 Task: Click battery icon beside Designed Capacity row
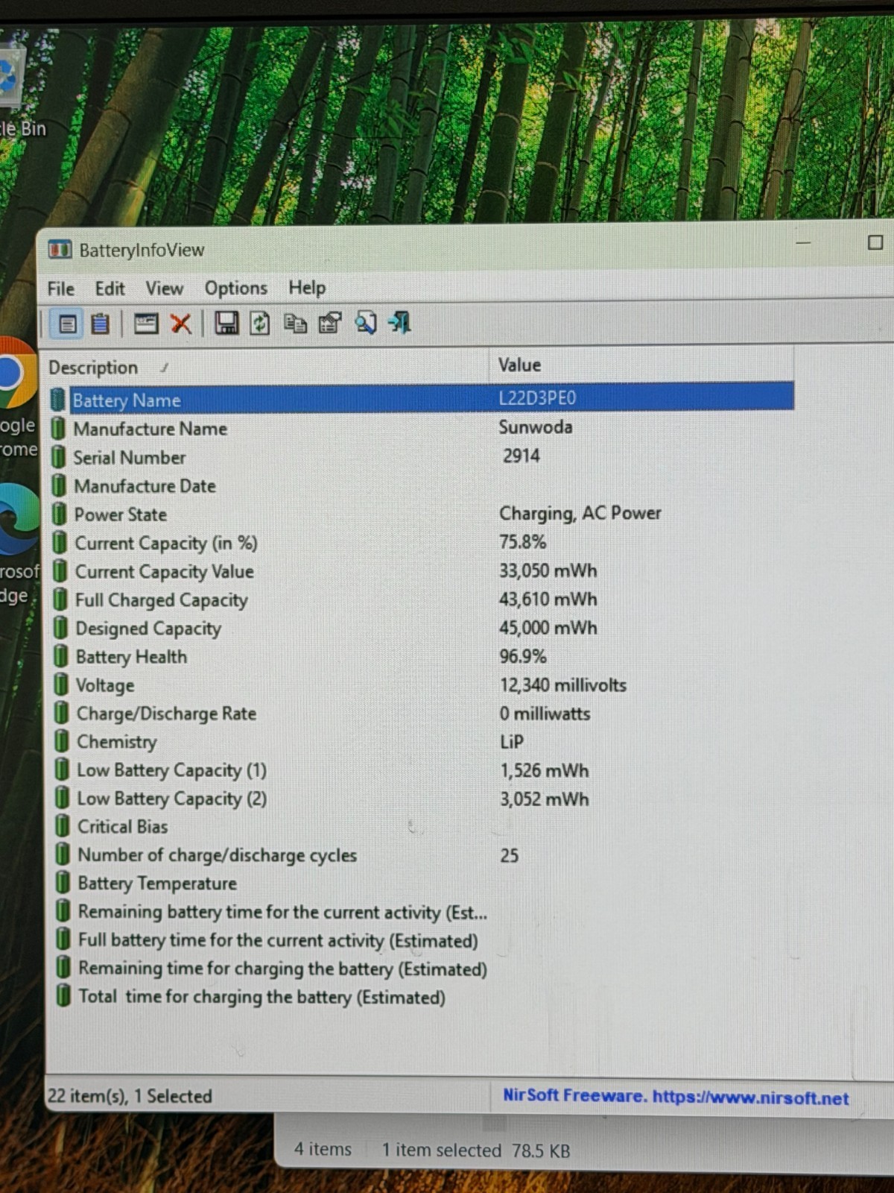point(60,628)
